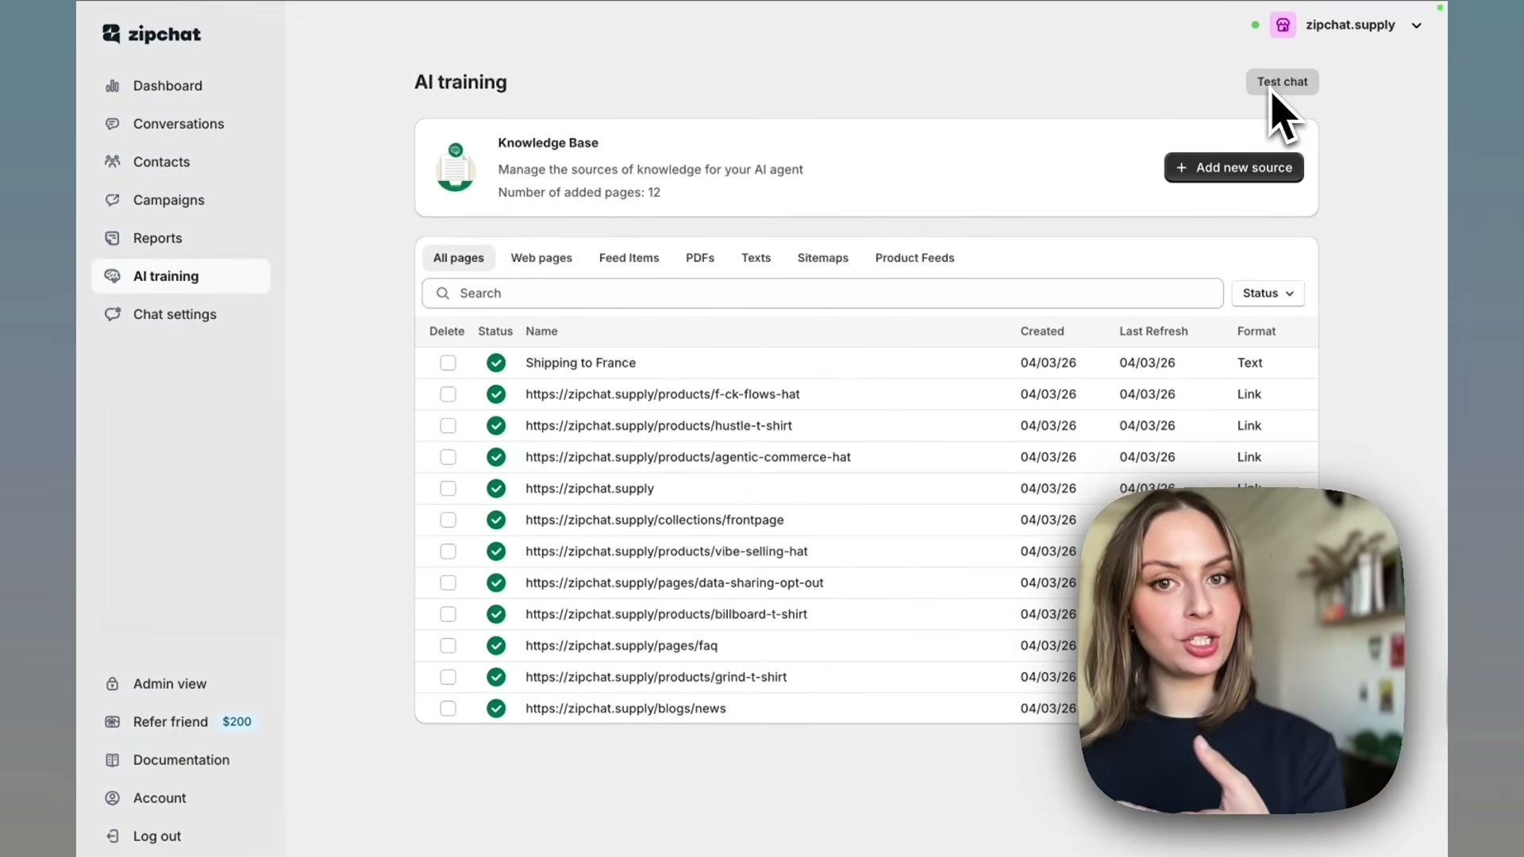Open Chat settings page label
The width and height of the screenshot is (1524, 857).
[x=175, y=314]
